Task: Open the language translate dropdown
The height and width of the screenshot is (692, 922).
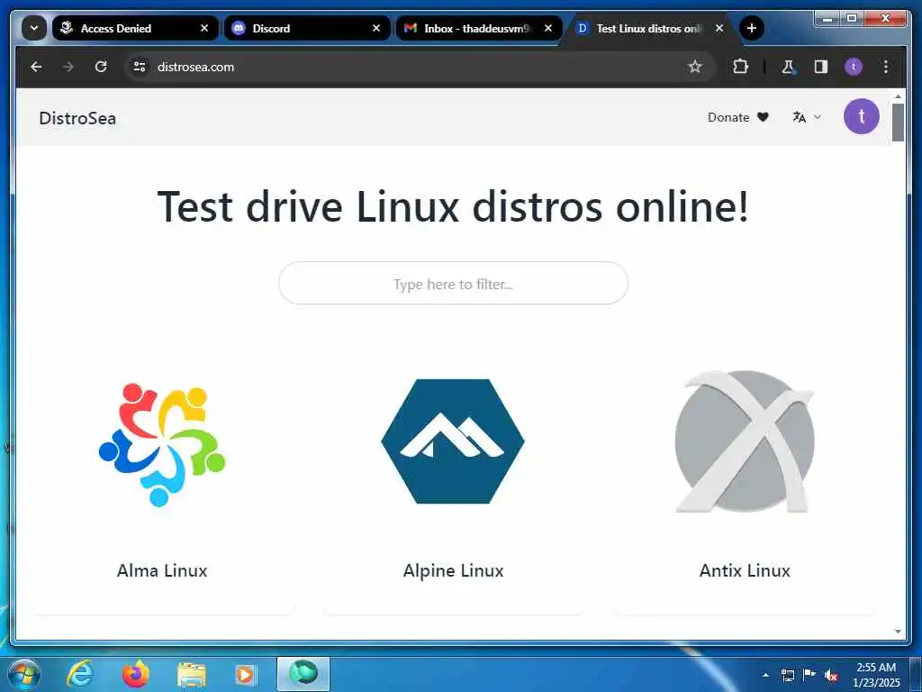Action: [x=806, y=117]
